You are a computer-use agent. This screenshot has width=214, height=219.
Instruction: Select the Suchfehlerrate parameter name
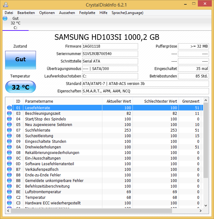38,130
